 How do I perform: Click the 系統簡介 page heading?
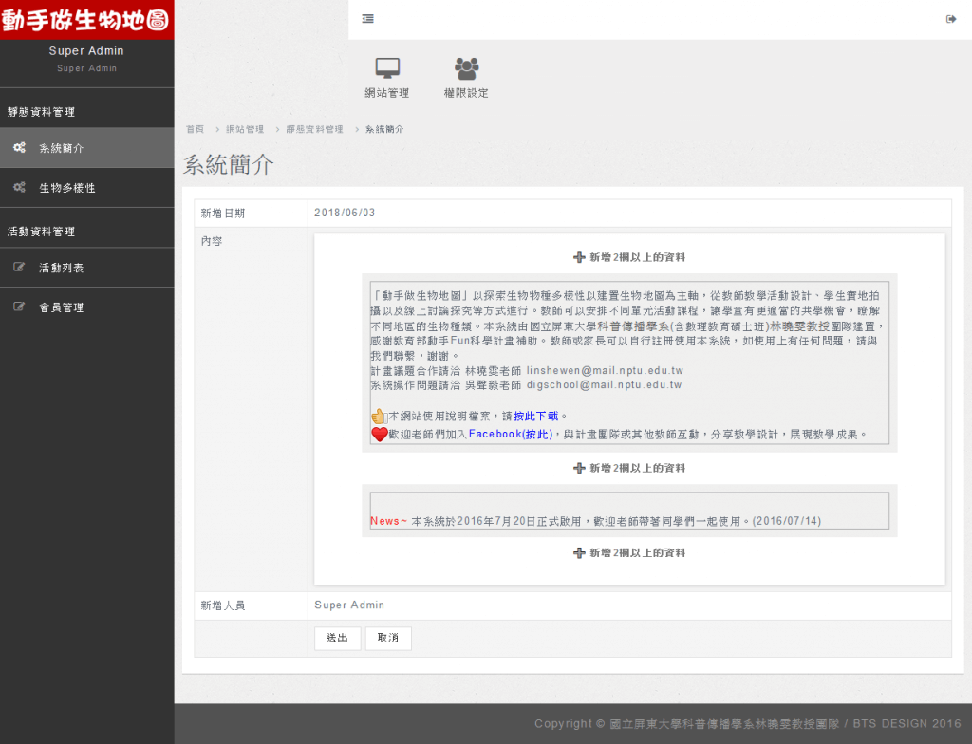(229, 164)
